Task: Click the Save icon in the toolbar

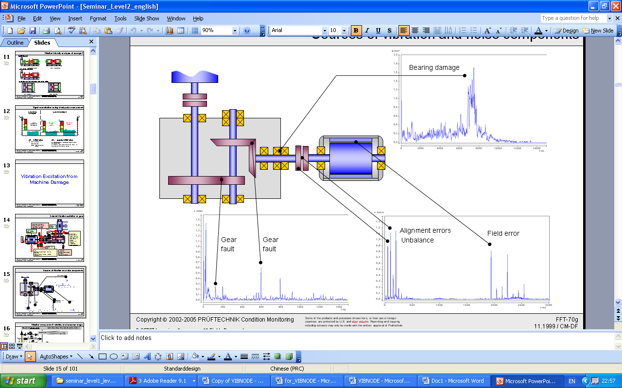Action: click(x=34, y=31)
